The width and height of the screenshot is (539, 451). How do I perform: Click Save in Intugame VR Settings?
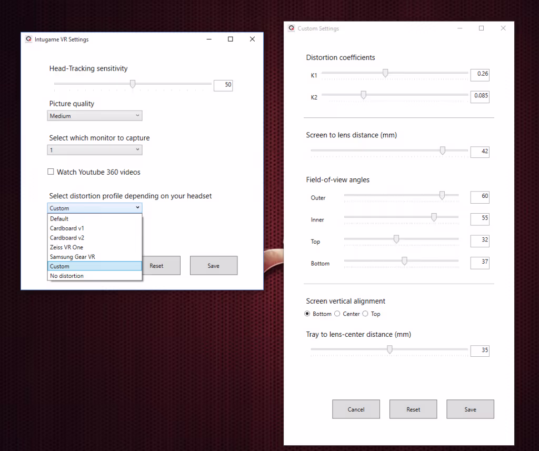click(214, 265)
